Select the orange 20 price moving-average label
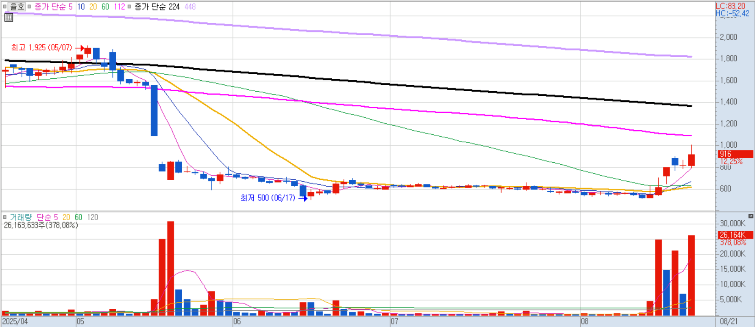 [x=93, y=6]
